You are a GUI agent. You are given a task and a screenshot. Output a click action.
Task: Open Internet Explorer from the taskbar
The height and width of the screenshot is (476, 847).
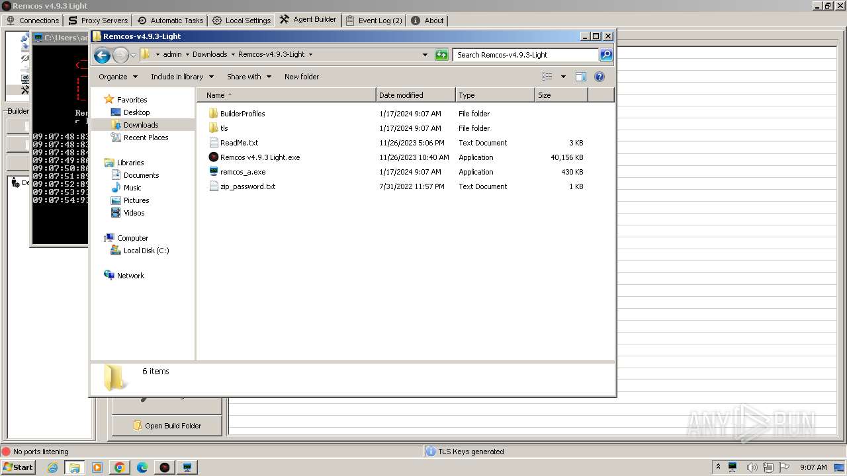52,467
